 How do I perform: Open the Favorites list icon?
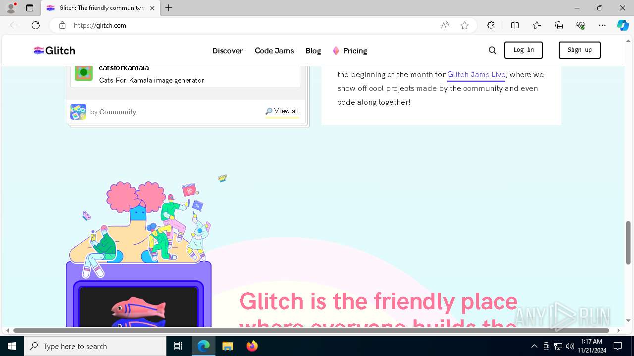(x=537, y=25)
